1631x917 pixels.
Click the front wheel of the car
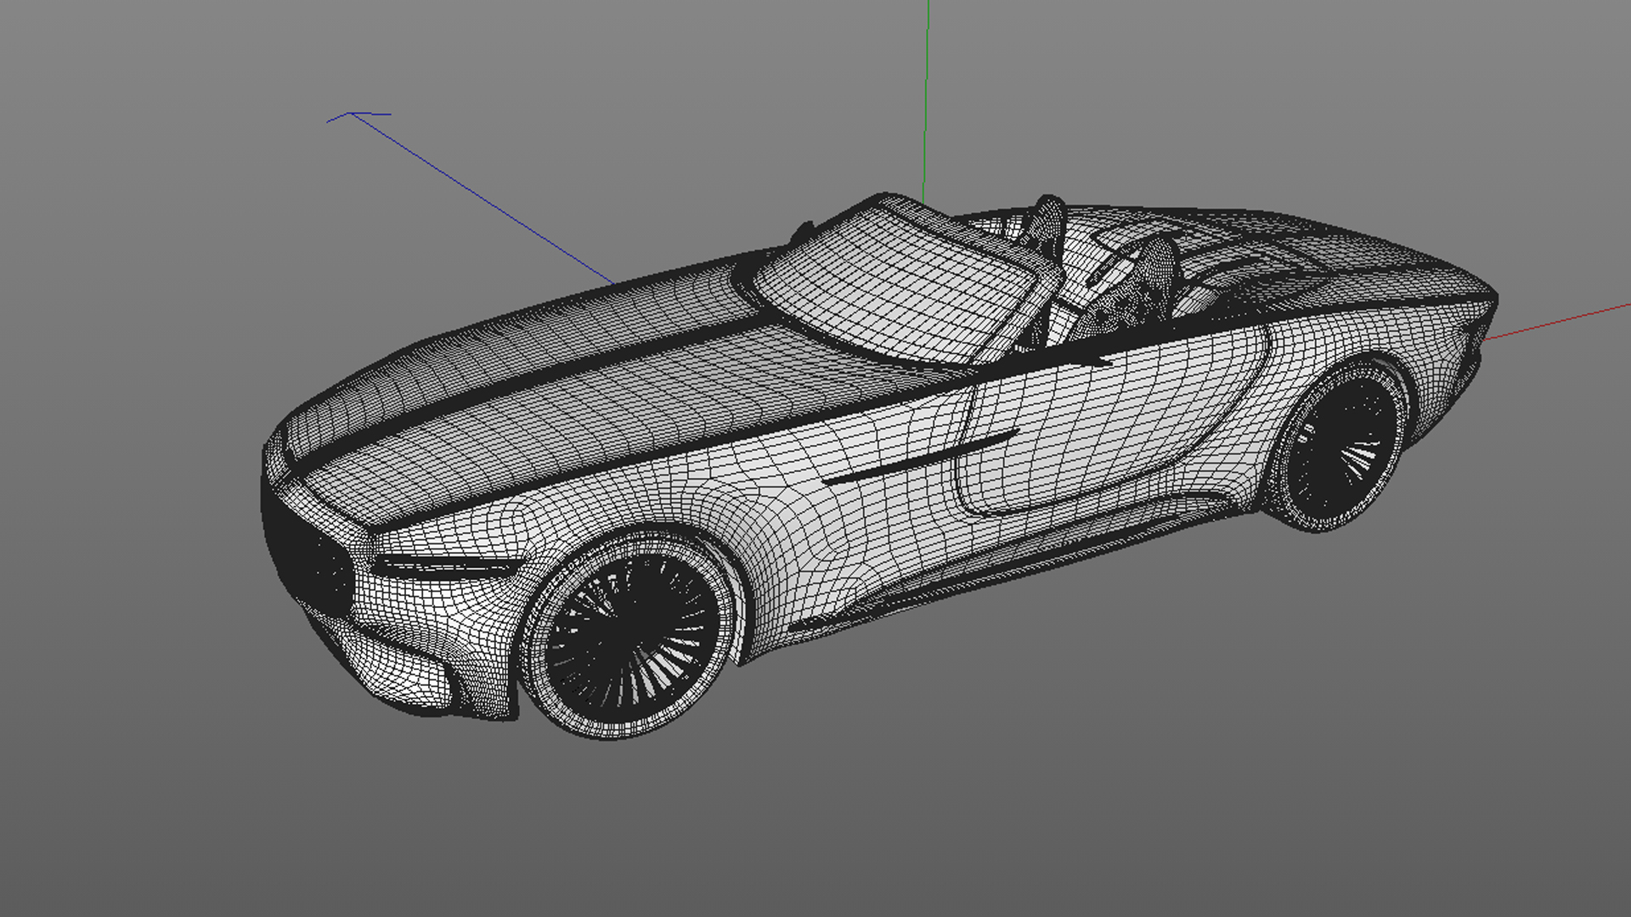633,633
